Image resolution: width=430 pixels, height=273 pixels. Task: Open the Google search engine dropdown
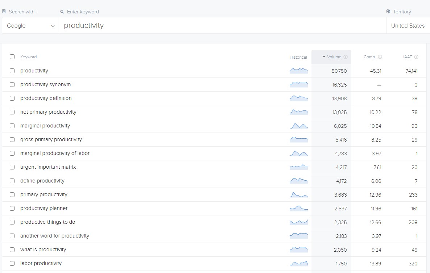coord(31,25)
